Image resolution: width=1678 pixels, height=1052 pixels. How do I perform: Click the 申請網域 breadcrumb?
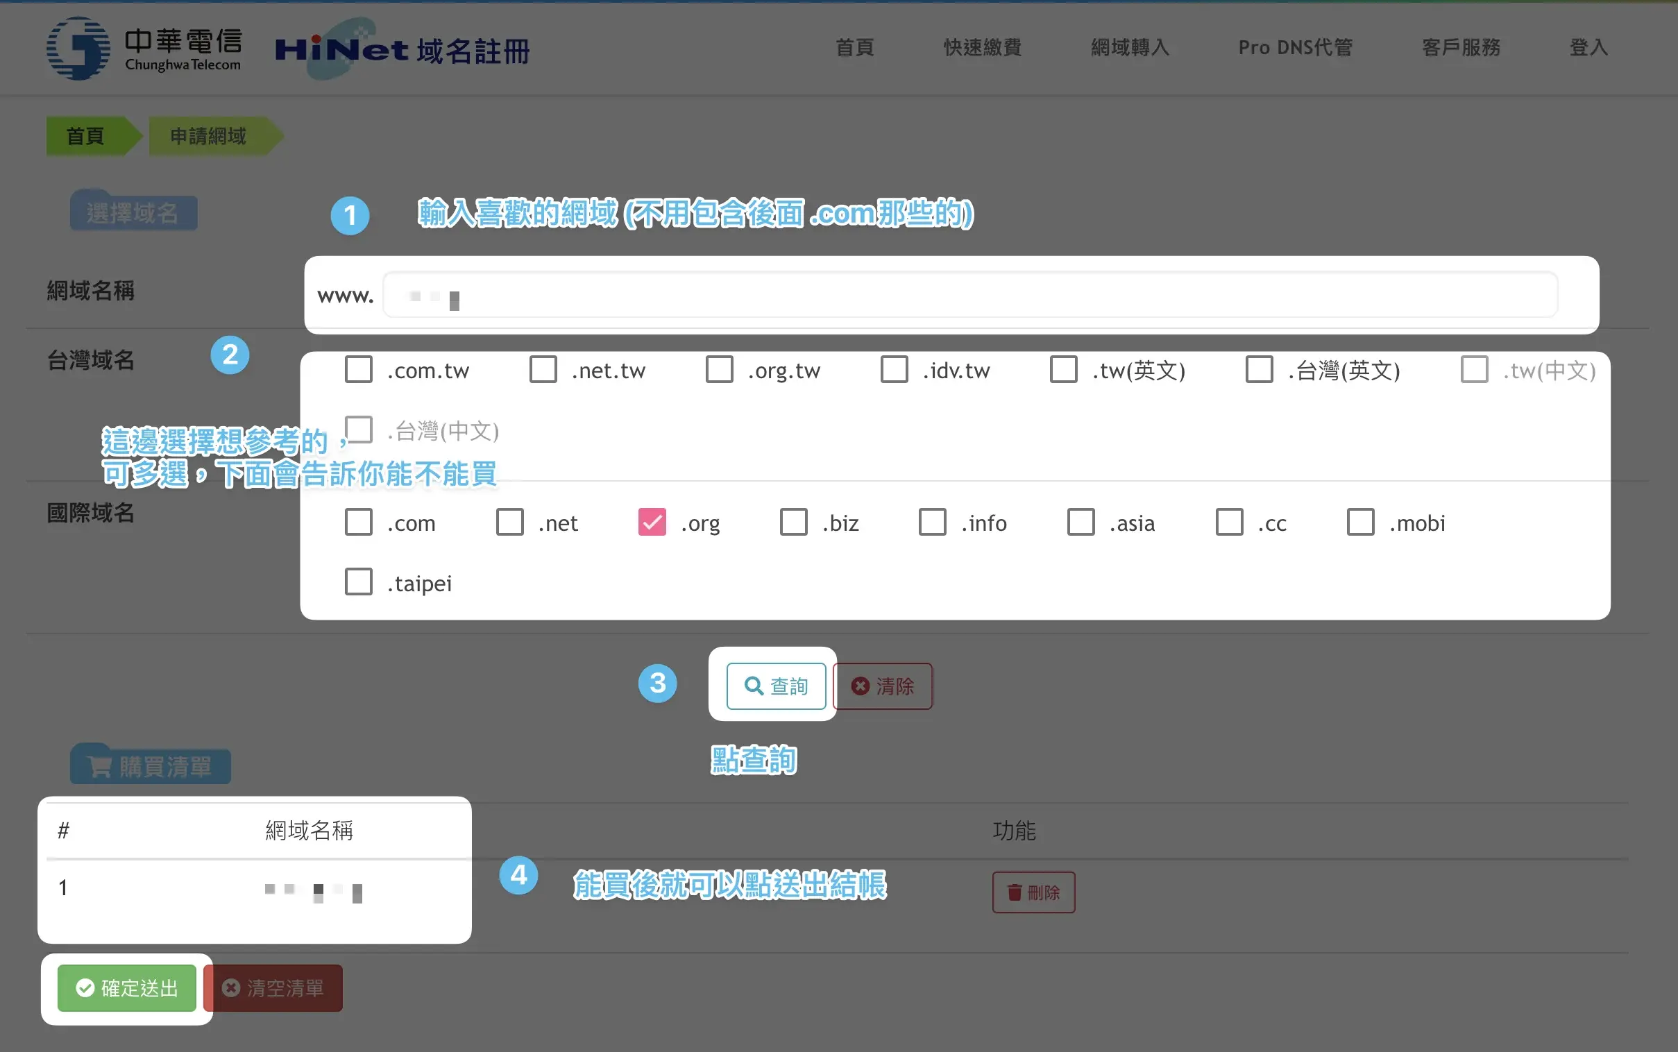click(x=208, y=136)
